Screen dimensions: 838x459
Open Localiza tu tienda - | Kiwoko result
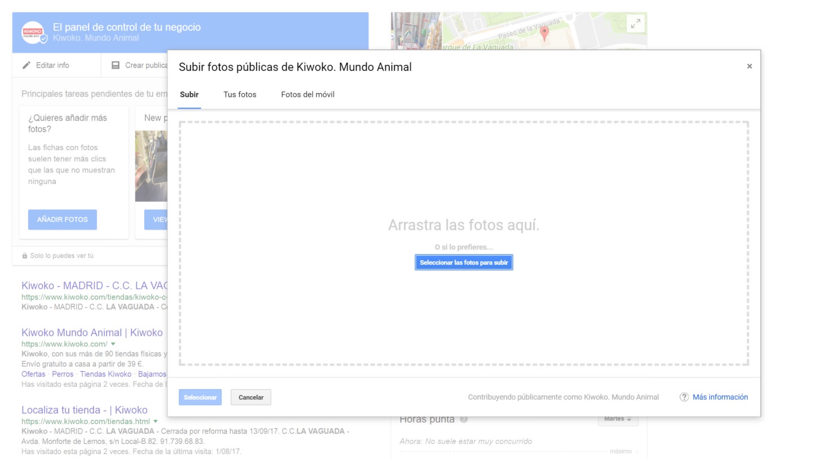(85, 410)
